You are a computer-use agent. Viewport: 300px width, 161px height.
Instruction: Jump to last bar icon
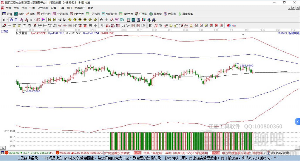pos(54,20)
